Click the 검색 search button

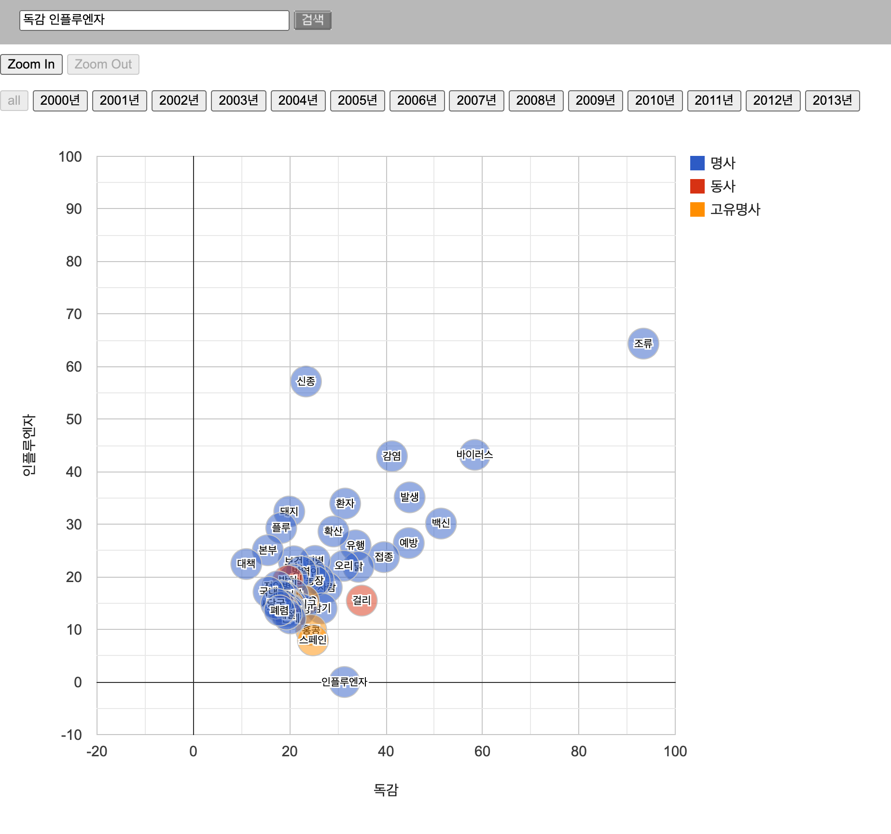(313, 20)
